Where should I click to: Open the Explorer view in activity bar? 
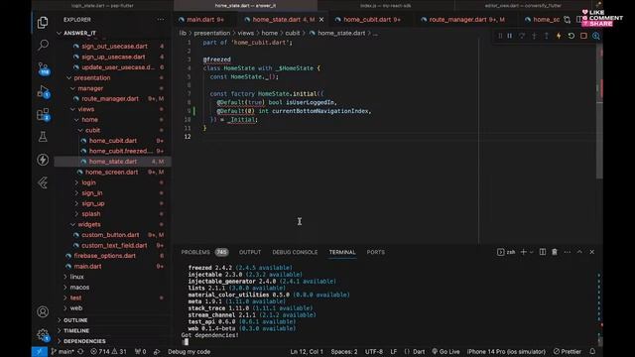[43, 22]
